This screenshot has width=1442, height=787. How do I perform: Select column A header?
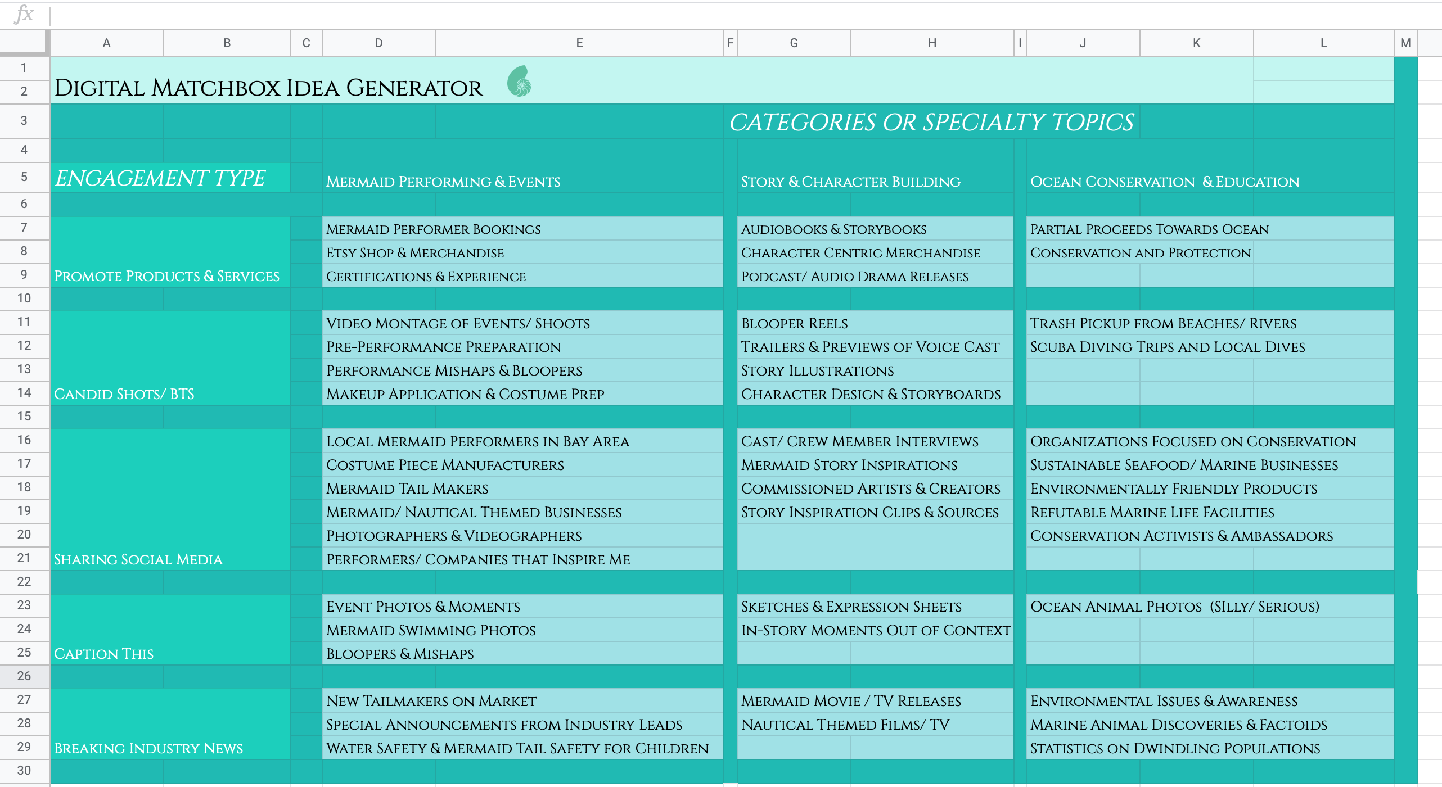(107, 43)
